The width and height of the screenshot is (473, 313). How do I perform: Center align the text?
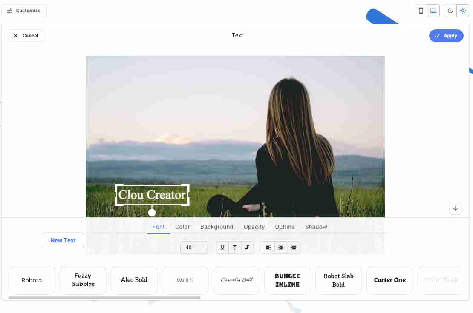[280, 248]
